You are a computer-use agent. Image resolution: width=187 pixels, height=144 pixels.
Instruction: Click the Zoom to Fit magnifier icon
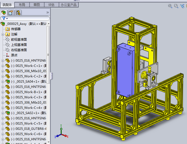coord(170,6)
